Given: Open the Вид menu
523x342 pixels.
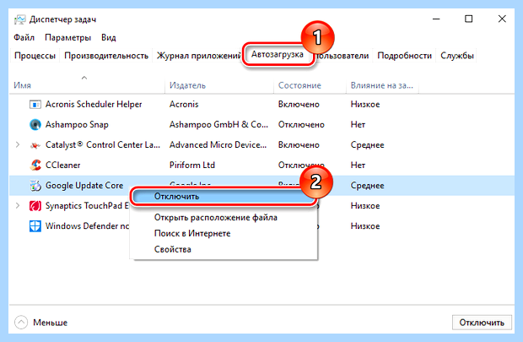Looking at the screenshot, I should (x=109, y=37).
